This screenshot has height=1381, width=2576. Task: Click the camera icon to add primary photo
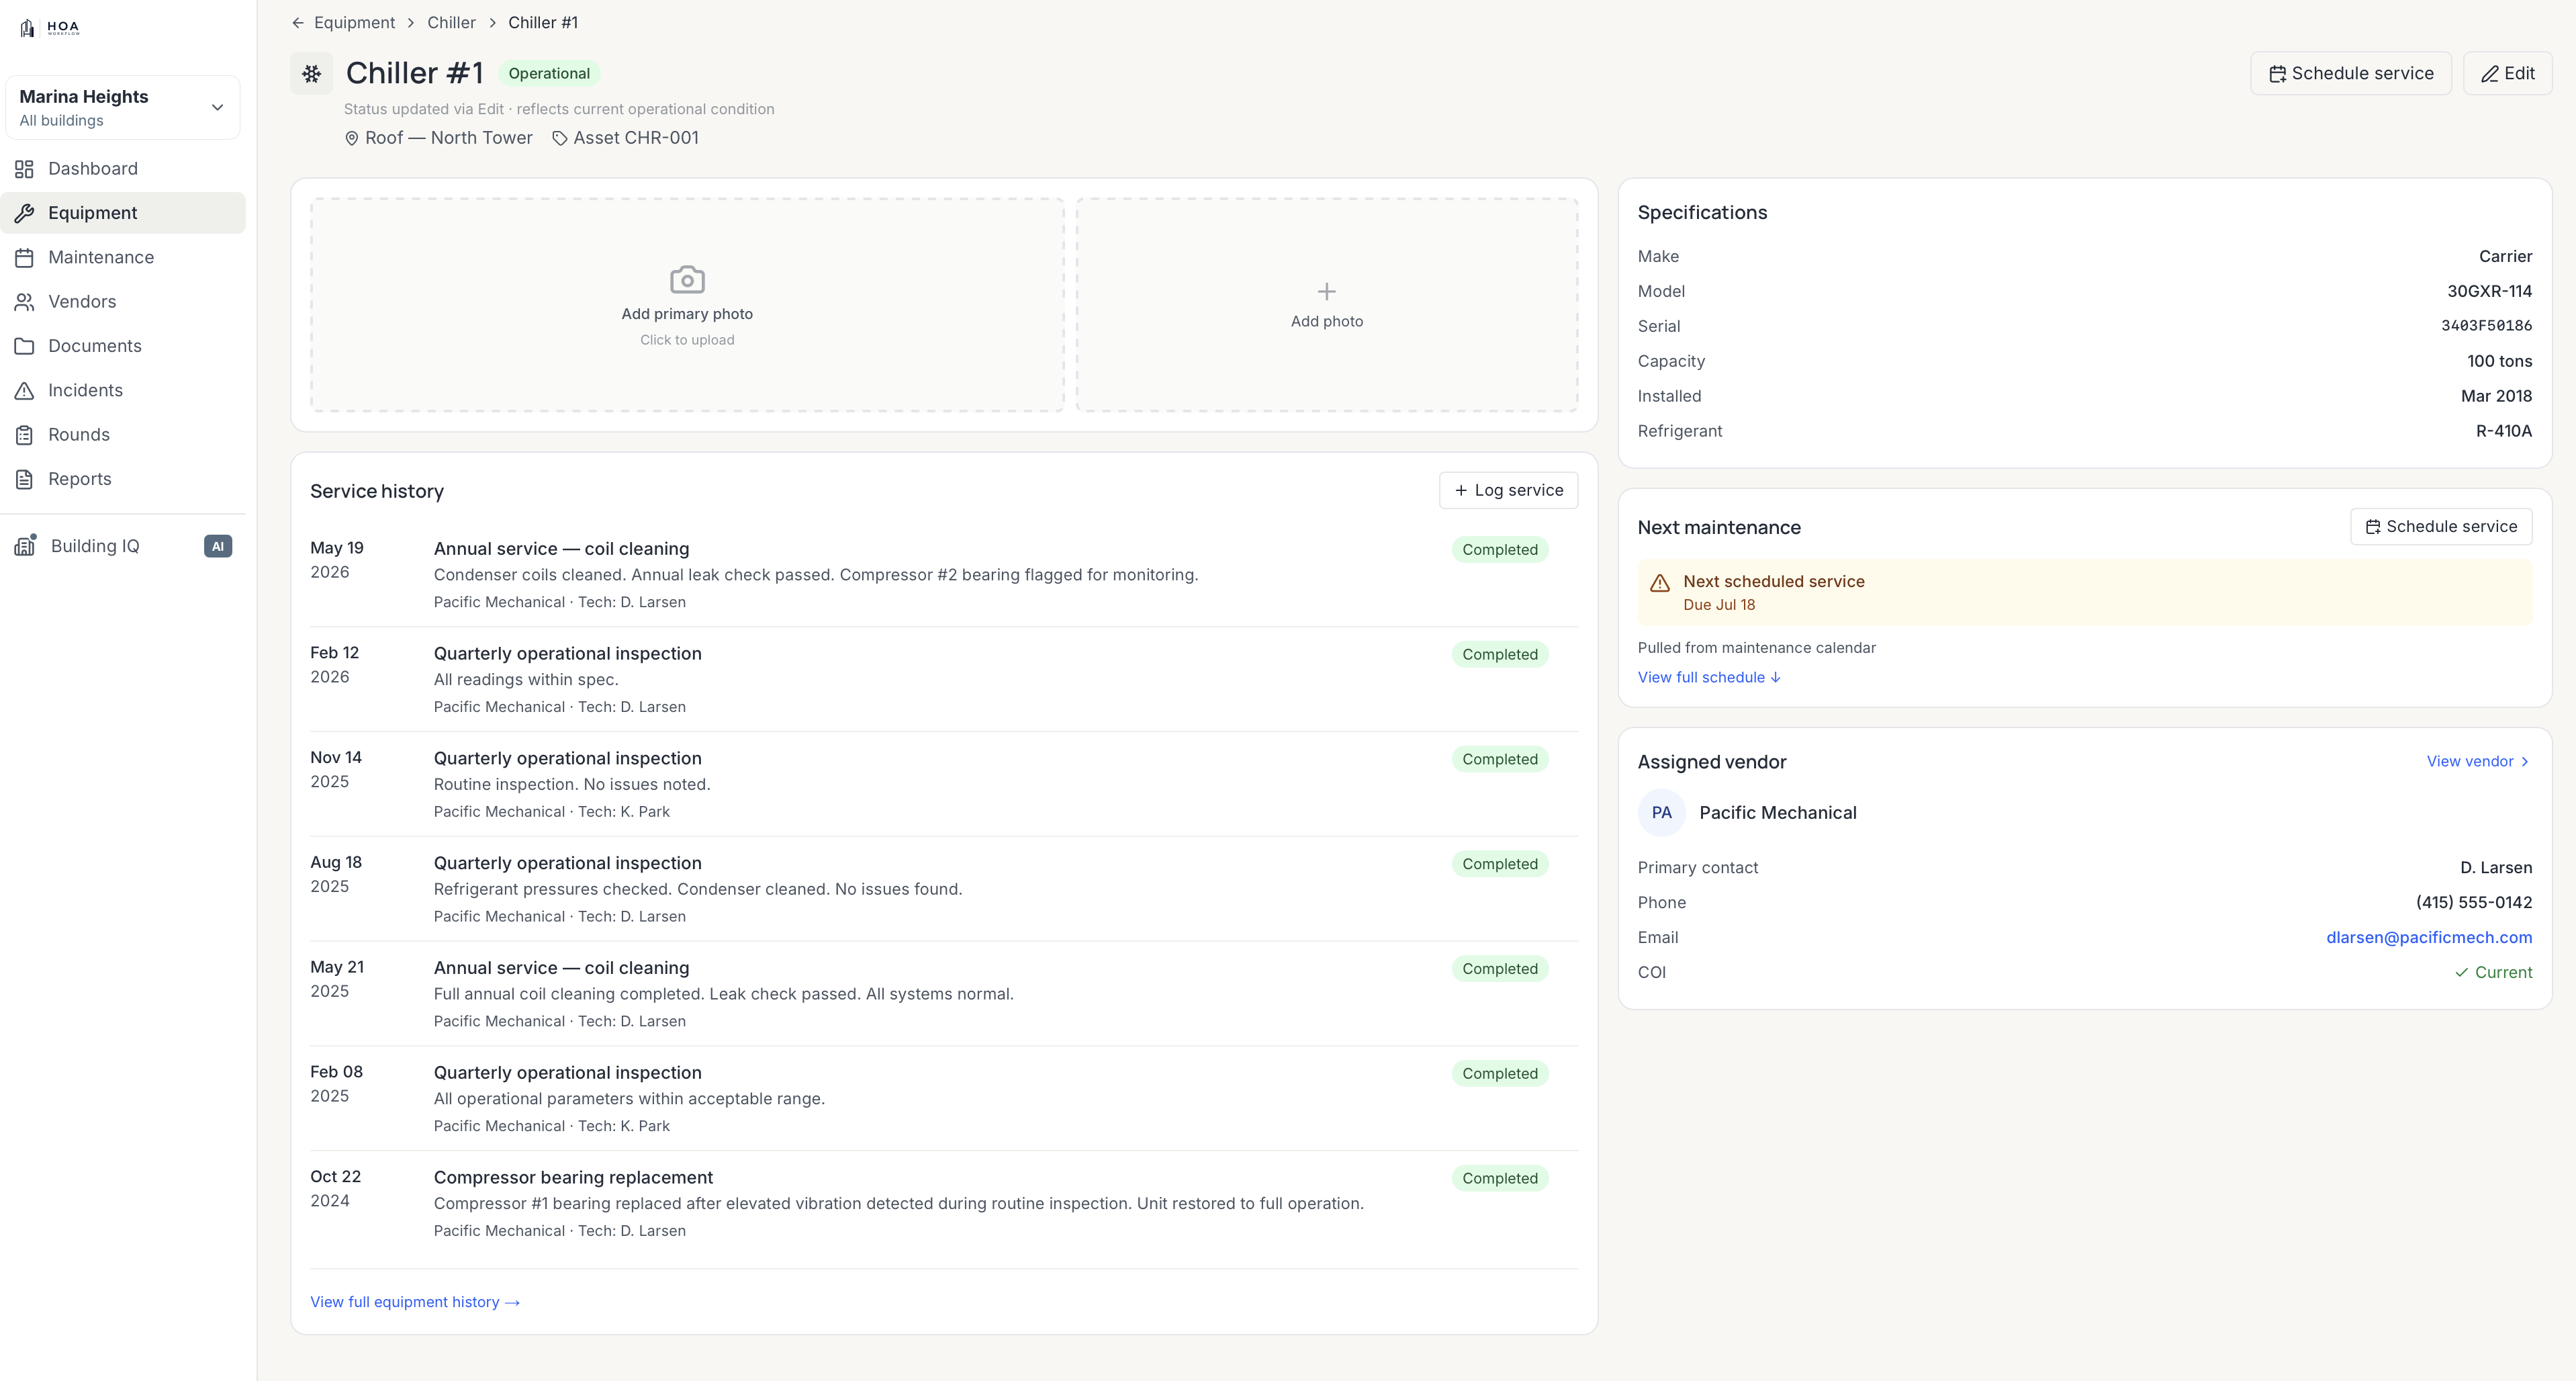click(x=687, y=280)
